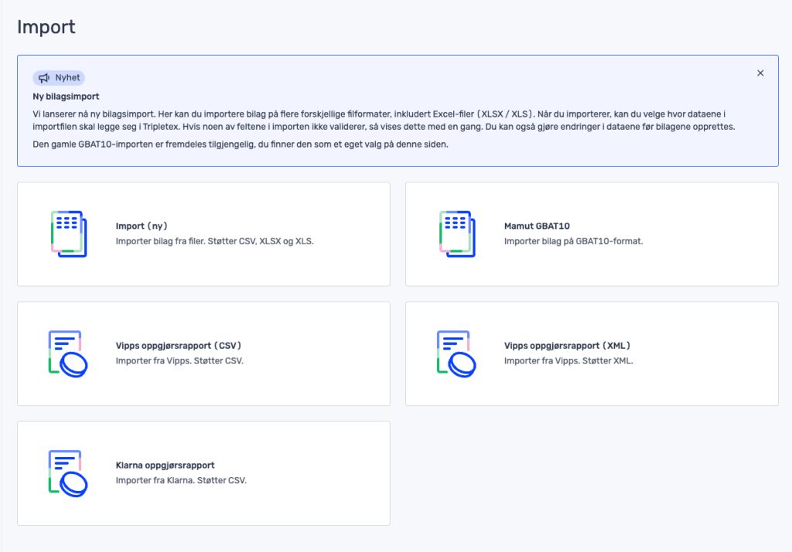Click the 'Import' page title
This screenshot has width=792, height=552.
click(x=46, y=27)
